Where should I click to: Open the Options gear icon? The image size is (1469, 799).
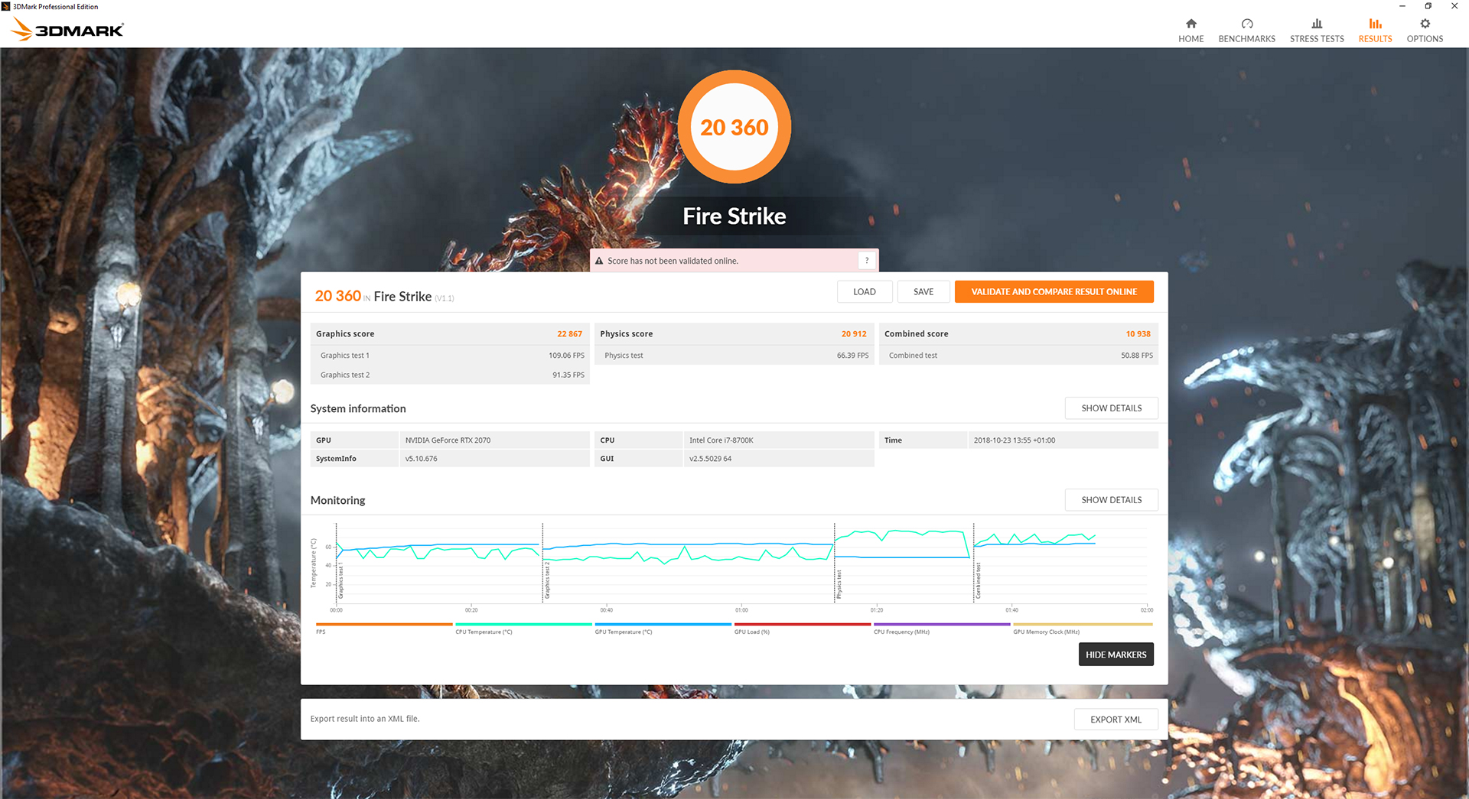(1425, 24)
